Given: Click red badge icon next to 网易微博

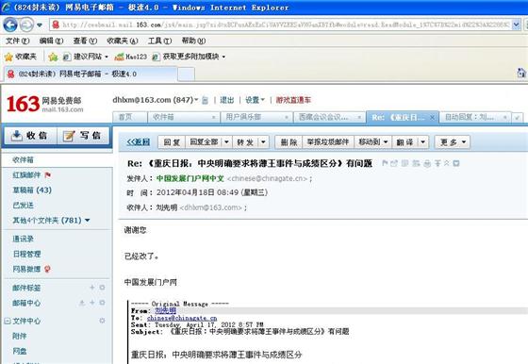Looking at the screenshot, I should coord(47,269).
